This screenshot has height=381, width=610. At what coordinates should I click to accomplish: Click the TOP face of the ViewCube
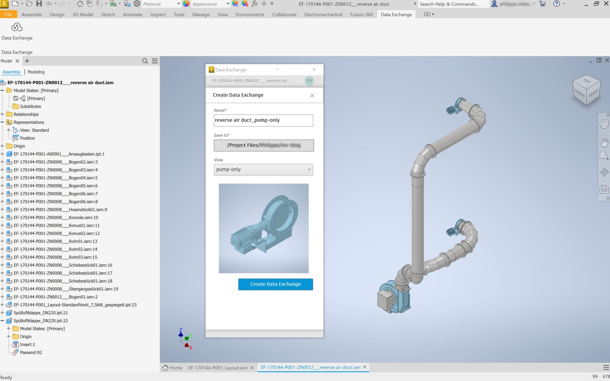tap(587, 81)
